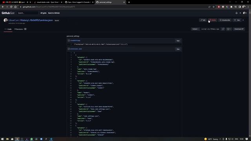251x141 pixels.
Task: Go Back to GitHub via header link
Action: coord(54,13)
